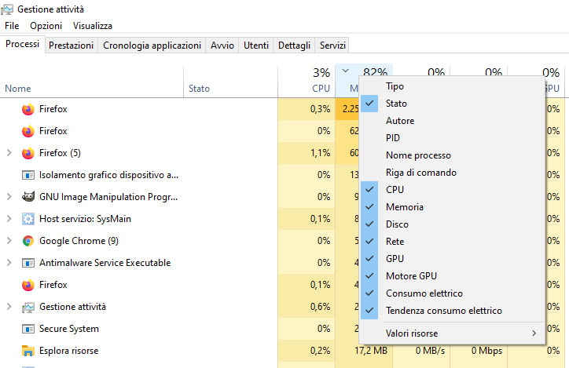Click the Gestione attività process icon
Image resolution: width=569 pixels, height=368 pixels.
[x=28, y=307]
